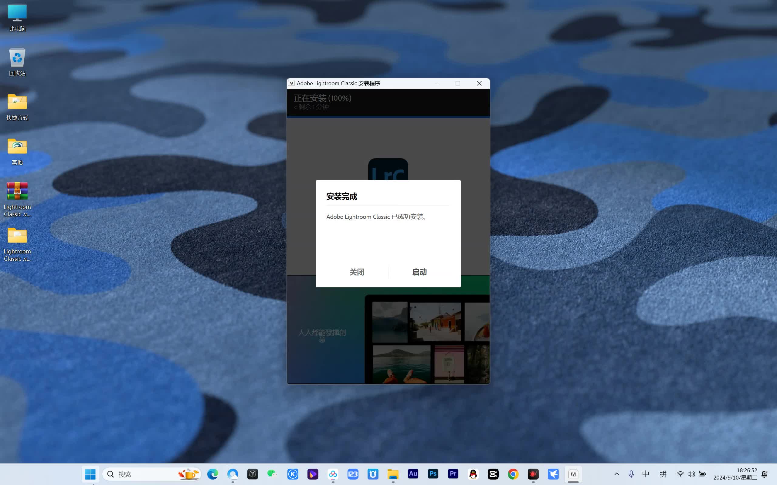The width and height of the screenshot is (777, 485).
Task: Open the Windows Start menu
Action: pyautogui.click(x=90, y=474)
